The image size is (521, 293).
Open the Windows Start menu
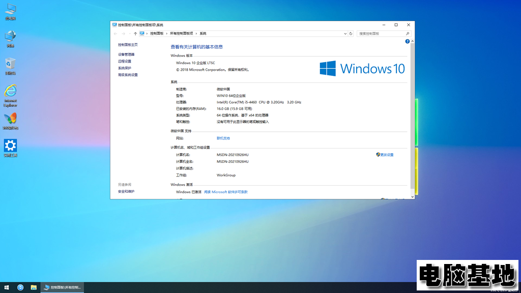[x=7, y=287]
